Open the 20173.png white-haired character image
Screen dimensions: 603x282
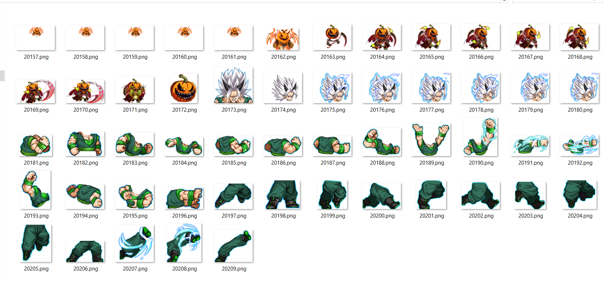(234, 86)
